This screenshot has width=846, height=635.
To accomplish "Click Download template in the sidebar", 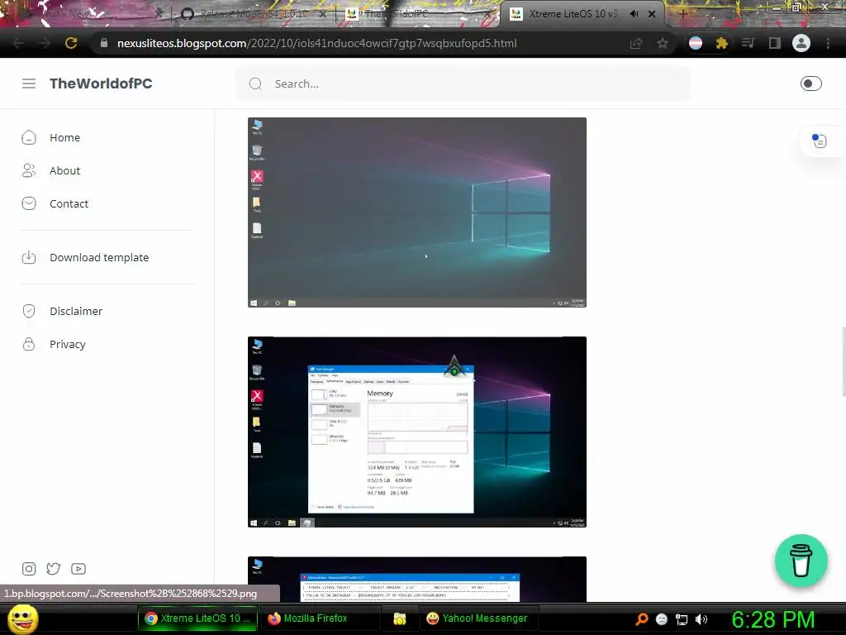I will coord(99,258).
